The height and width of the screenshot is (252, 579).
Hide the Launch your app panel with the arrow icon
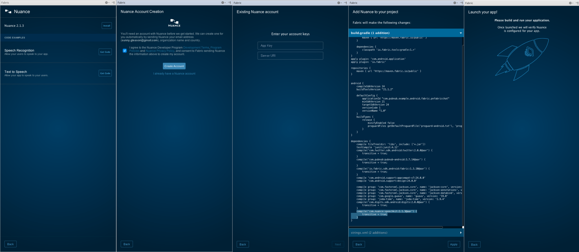[577, 3]
